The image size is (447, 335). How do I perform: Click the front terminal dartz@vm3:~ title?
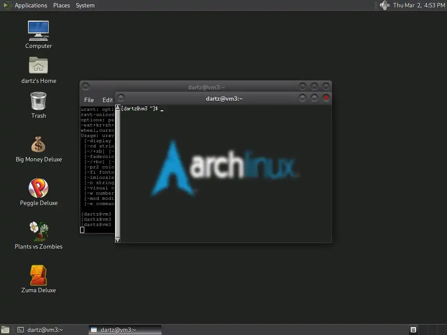(224, 99)
